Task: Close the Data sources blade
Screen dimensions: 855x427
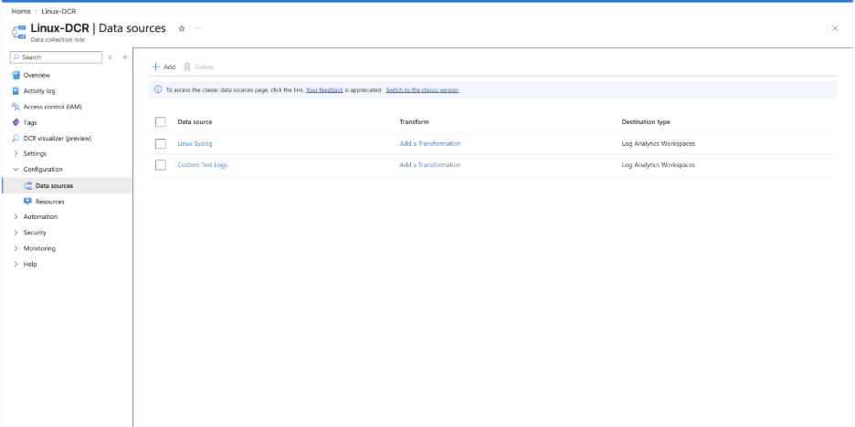Action: click(835, 28)
